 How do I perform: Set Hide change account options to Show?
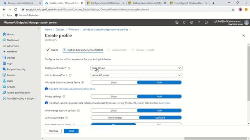[114, 110]
